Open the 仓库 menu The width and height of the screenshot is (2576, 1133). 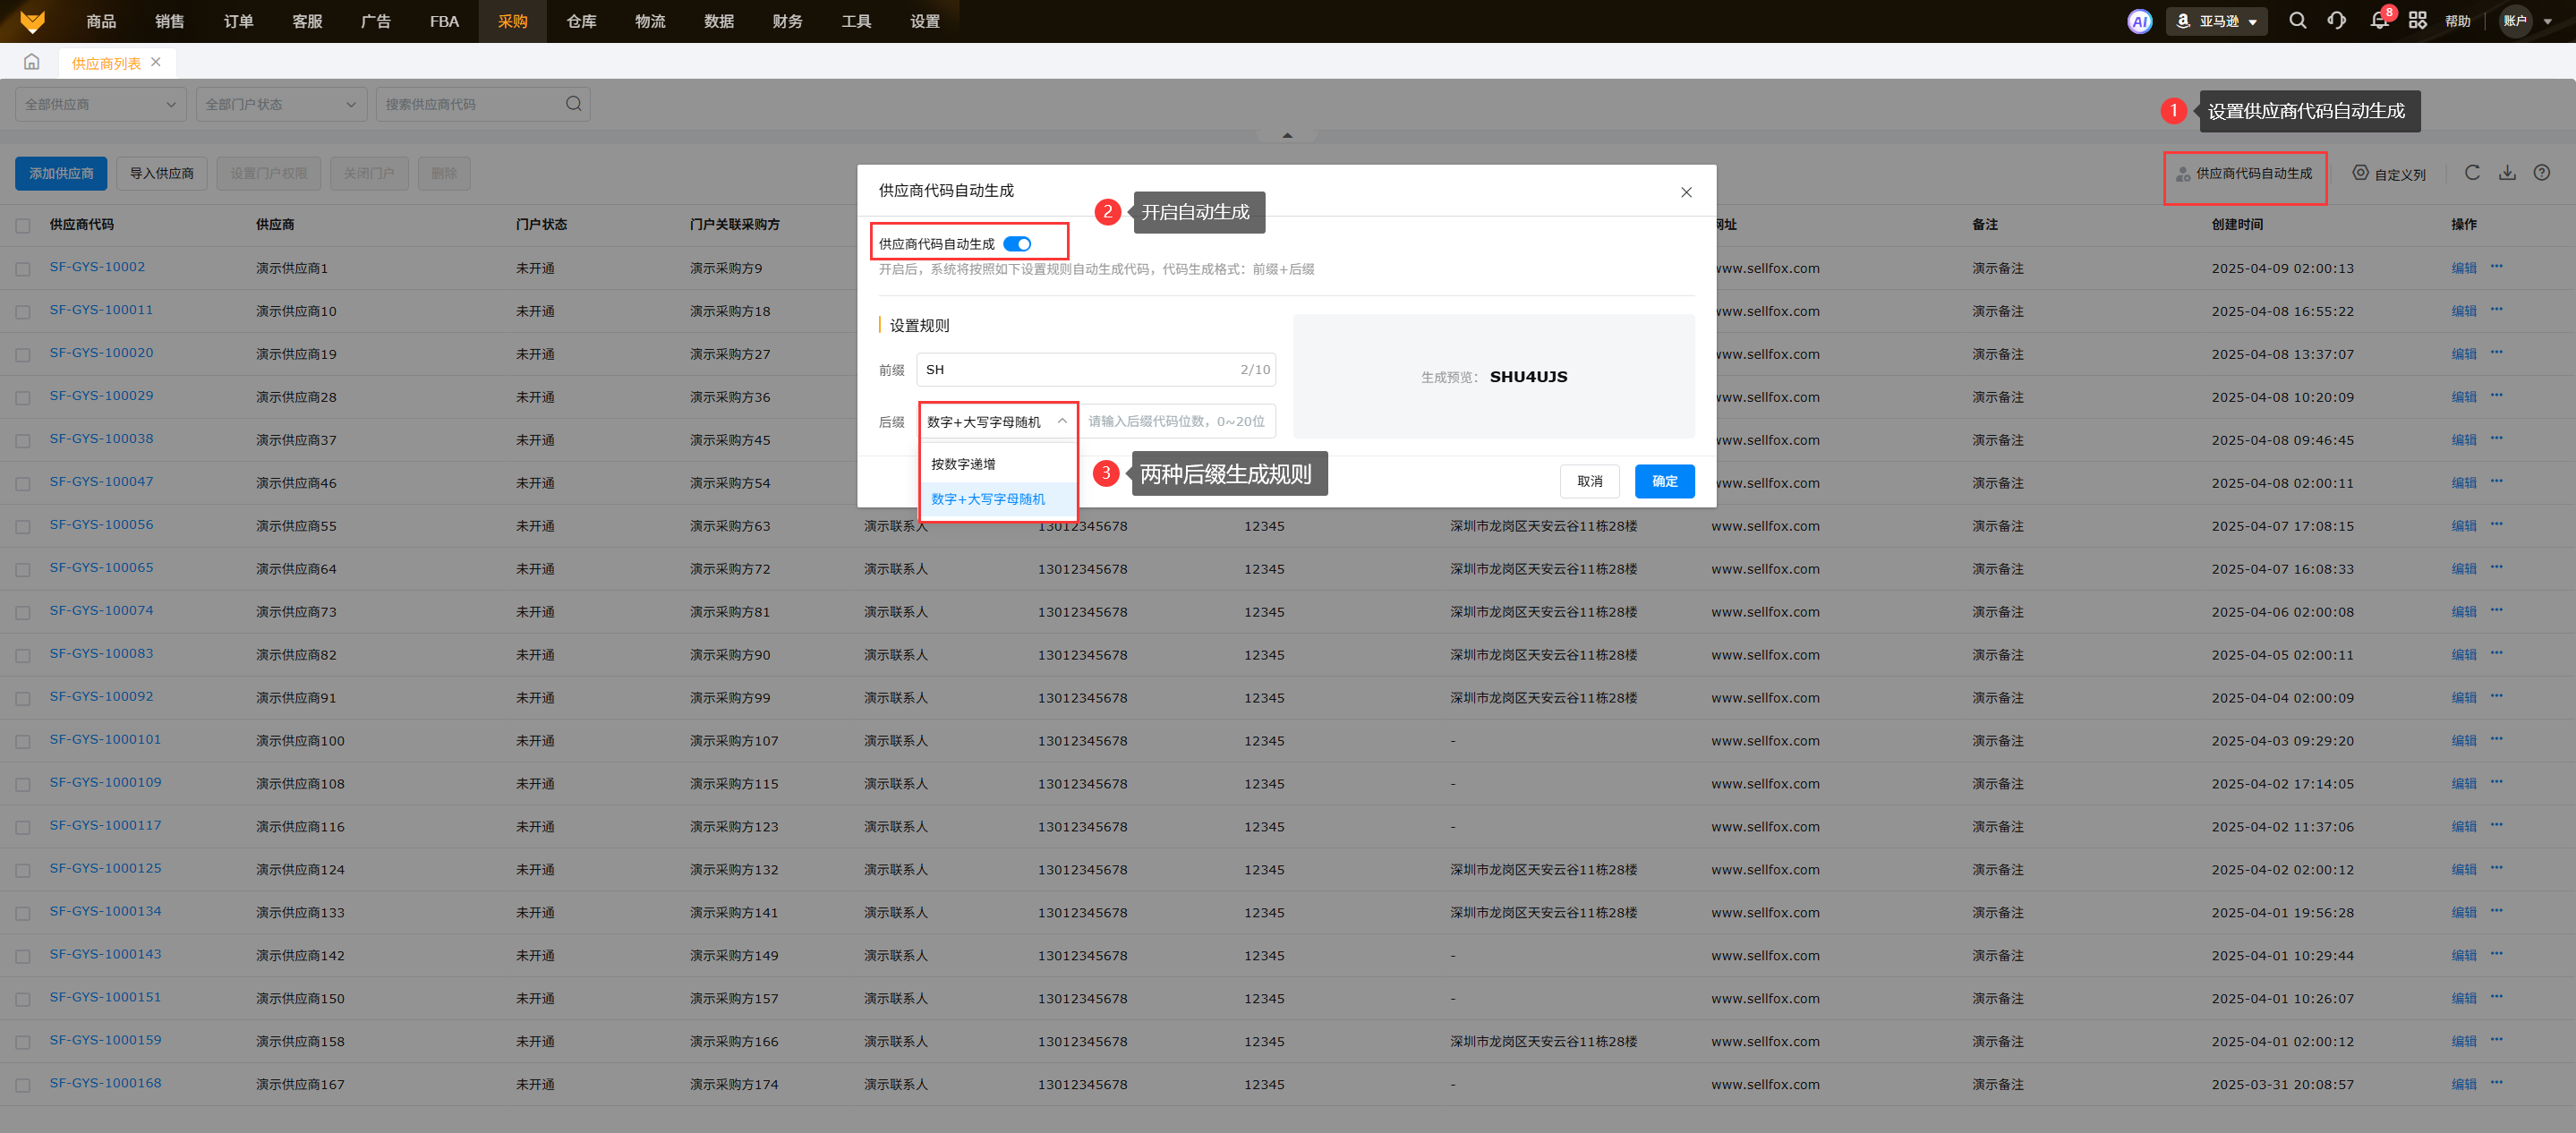pyautogui.click(x=581, y=21)
